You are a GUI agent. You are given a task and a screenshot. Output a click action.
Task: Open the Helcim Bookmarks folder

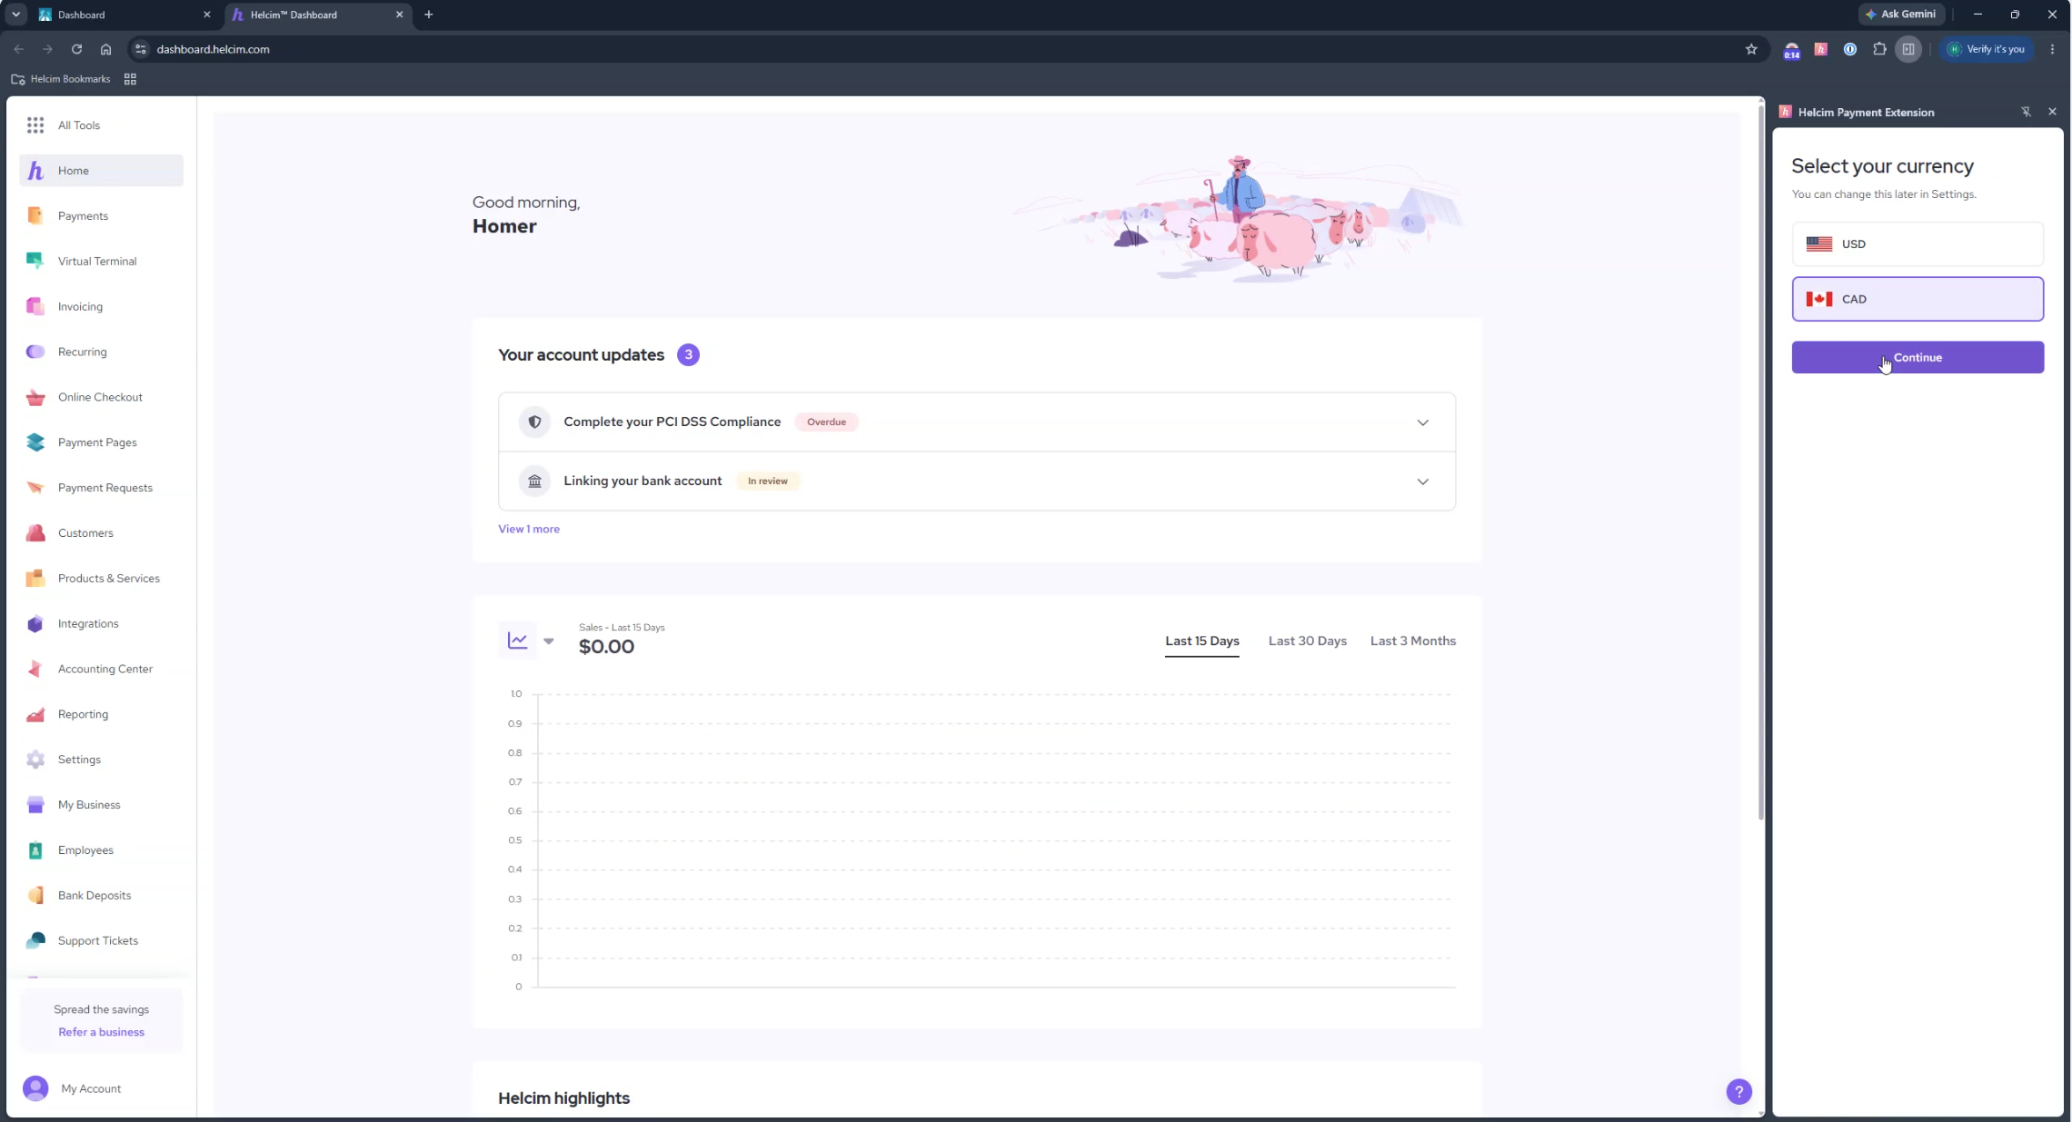(x=60, y=79)
